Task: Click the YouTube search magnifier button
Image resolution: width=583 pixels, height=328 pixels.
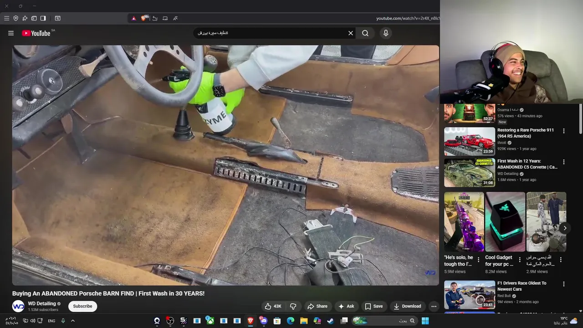Action: click(x=365, y=33)
